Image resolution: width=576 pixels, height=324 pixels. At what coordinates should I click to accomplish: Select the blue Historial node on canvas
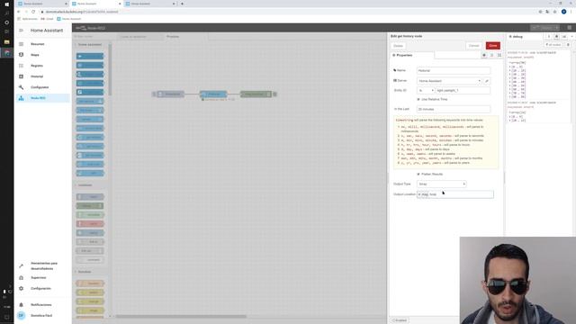click(213, 94)
